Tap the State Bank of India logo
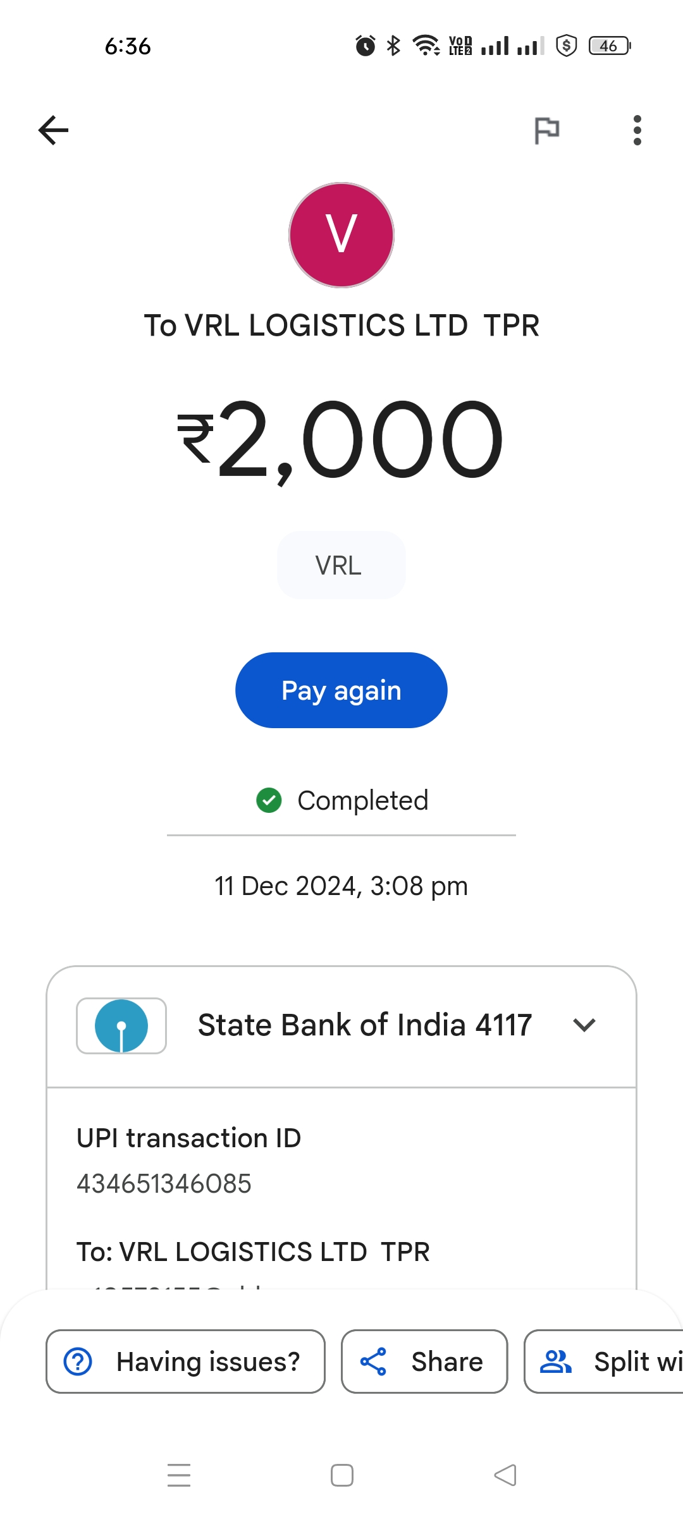 121,1025
